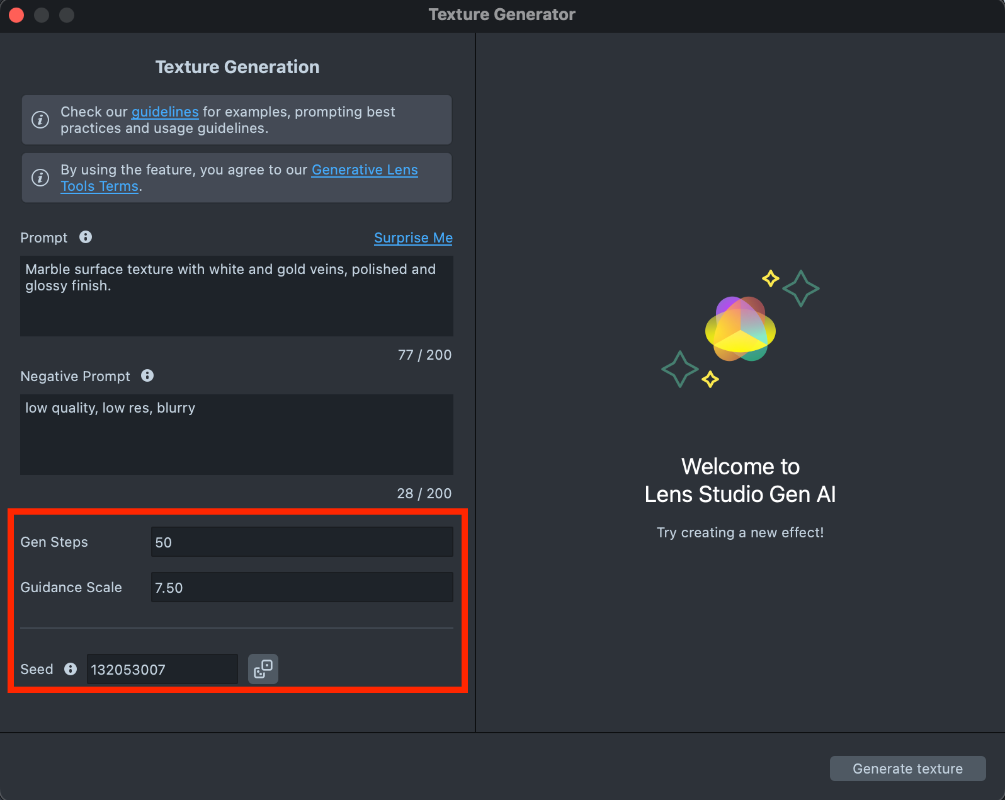
Task: Open Generative Lens Tools Terms link
Action: pyautogui.click(x=365, y=170)
